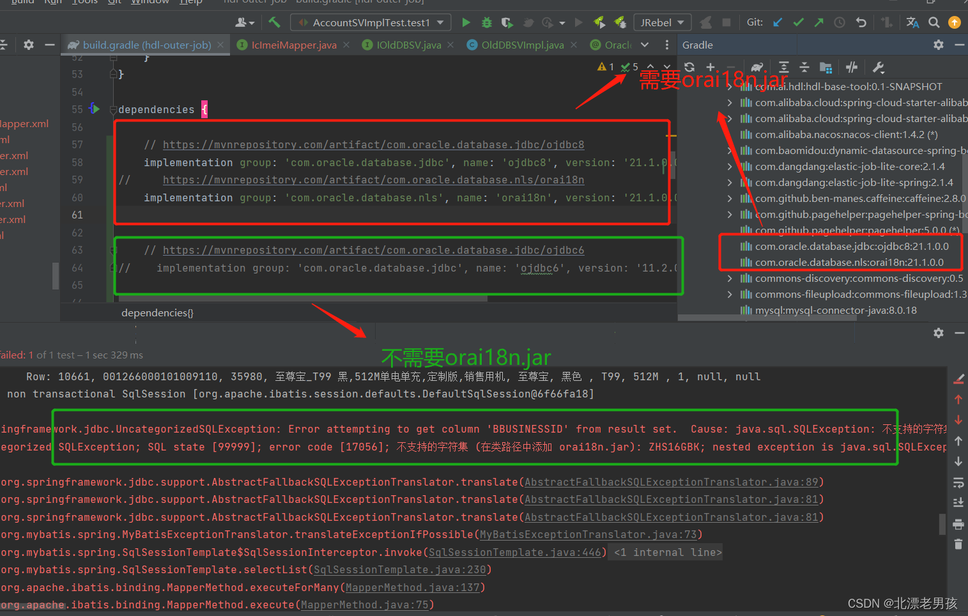Expand all nodes in Gradle panel
The height and width of the screenshot is (616, 968).
784,67
